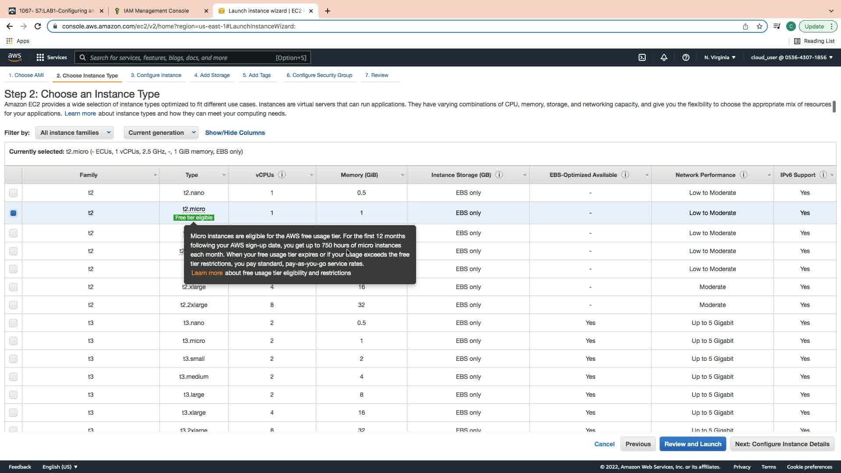
Task: Check the t3.micro row checkbox
Action: (x=13, y=341)
